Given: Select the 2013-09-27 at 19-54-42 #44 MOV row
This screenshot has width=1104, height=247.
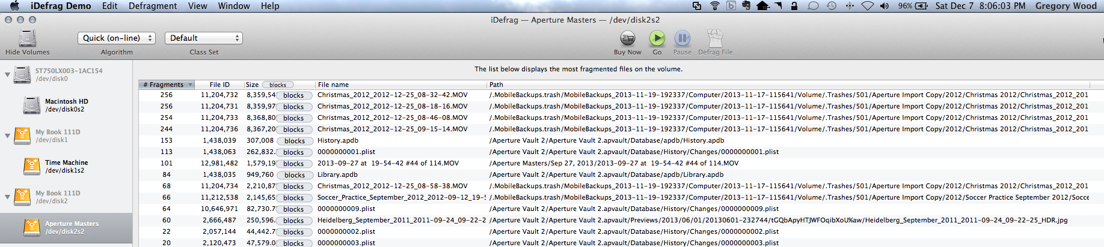Looking at the screenshot, I should click(x=613, y=163).
